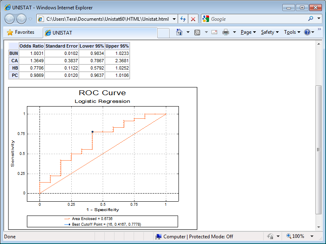Expand the Print options dropdown arrow
Viewport: 326px width, 244px height.
pyautogui.click(x=235, y=32)
